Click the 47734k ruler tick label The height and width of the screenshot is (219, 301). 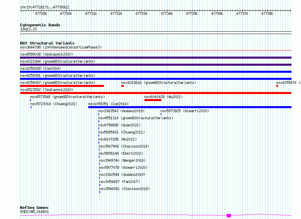point(167,13)
